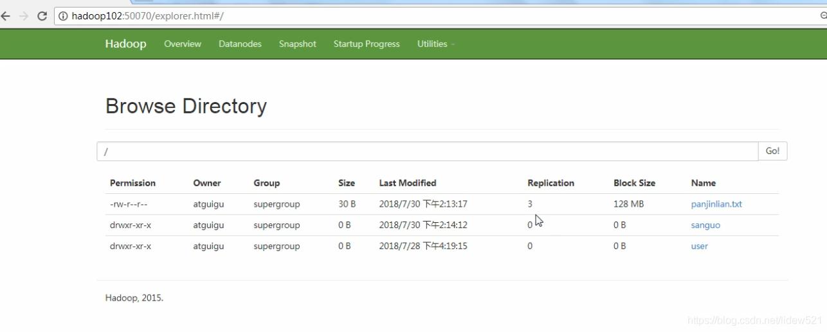Go to the Snapshot page
This screenshot has height=332, width=827.
(298, 44)
